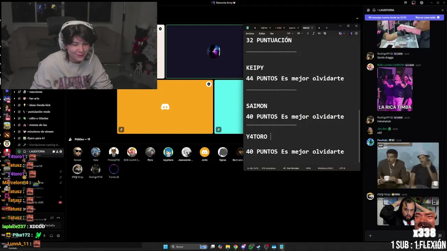Insert a link from Notepad toolbar

319,33
